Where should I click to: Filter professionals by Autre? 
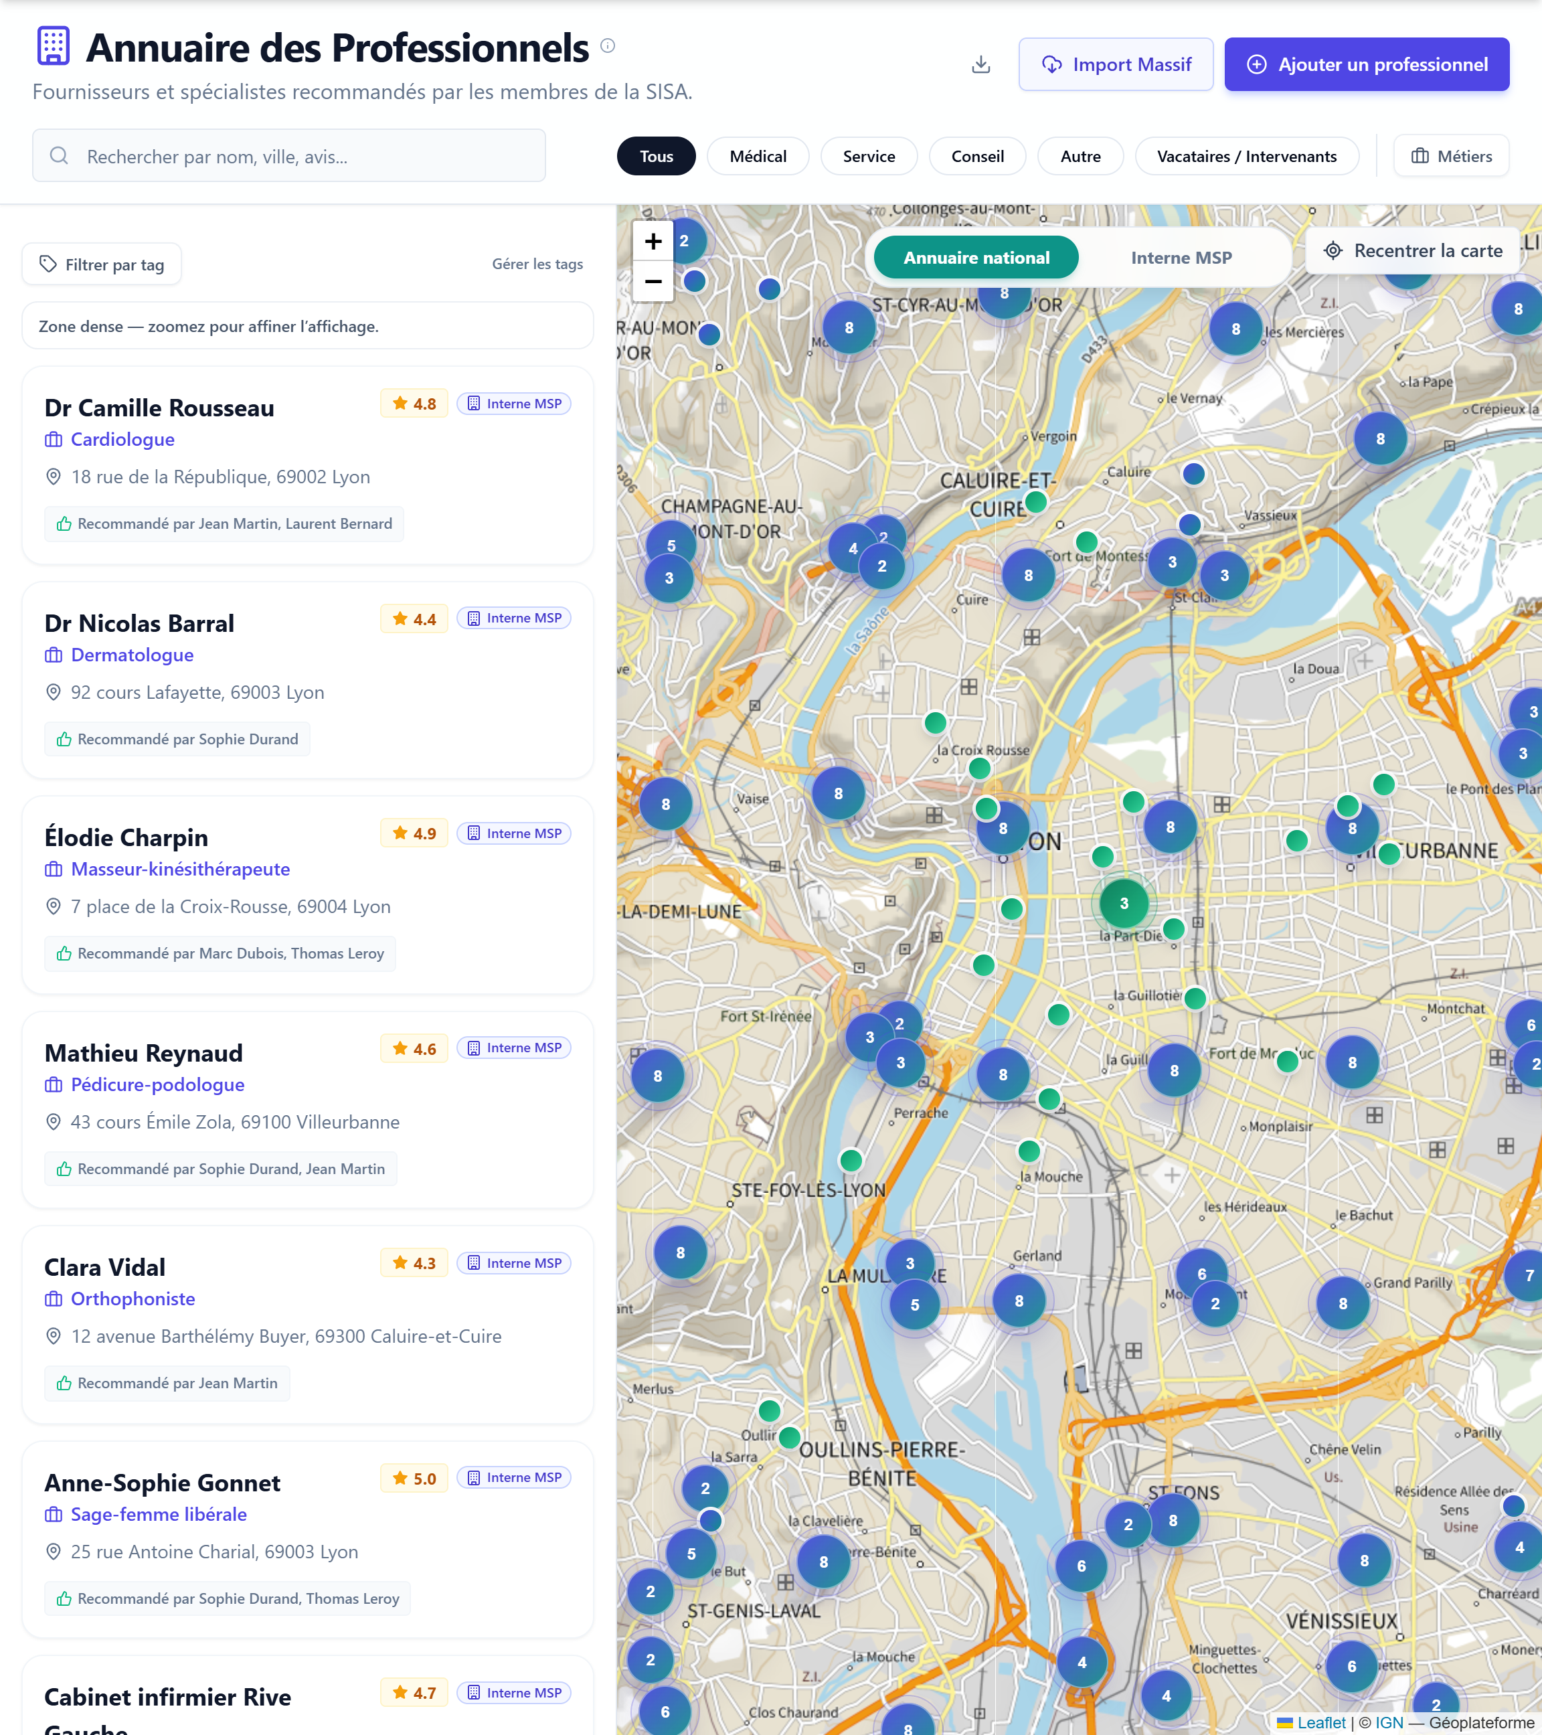[1080, 156]
